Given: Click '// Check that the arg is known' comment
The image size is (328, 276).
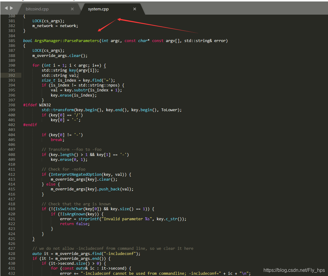Looking at the screenshot, I should [76, 204].
